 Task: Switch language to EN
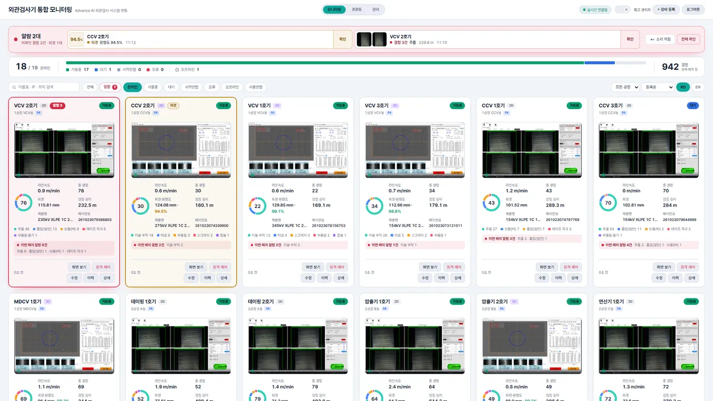point(697,87)
